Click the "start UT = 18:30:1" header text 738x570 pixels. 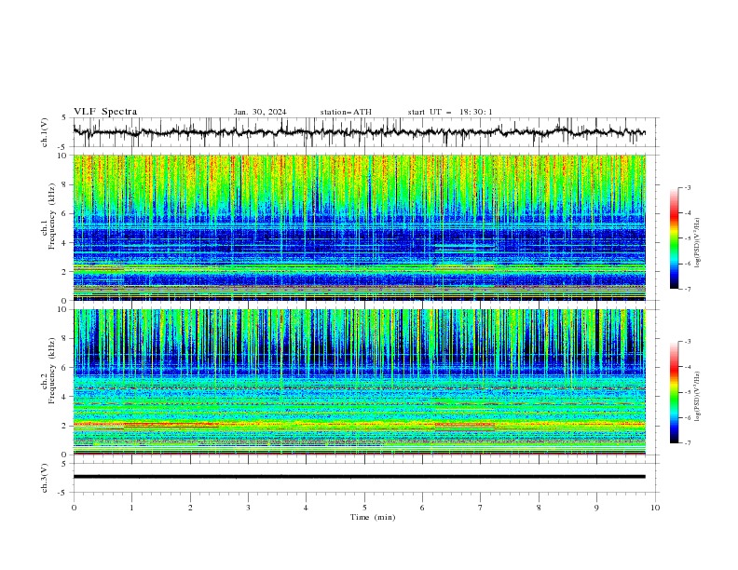(450, 112)
